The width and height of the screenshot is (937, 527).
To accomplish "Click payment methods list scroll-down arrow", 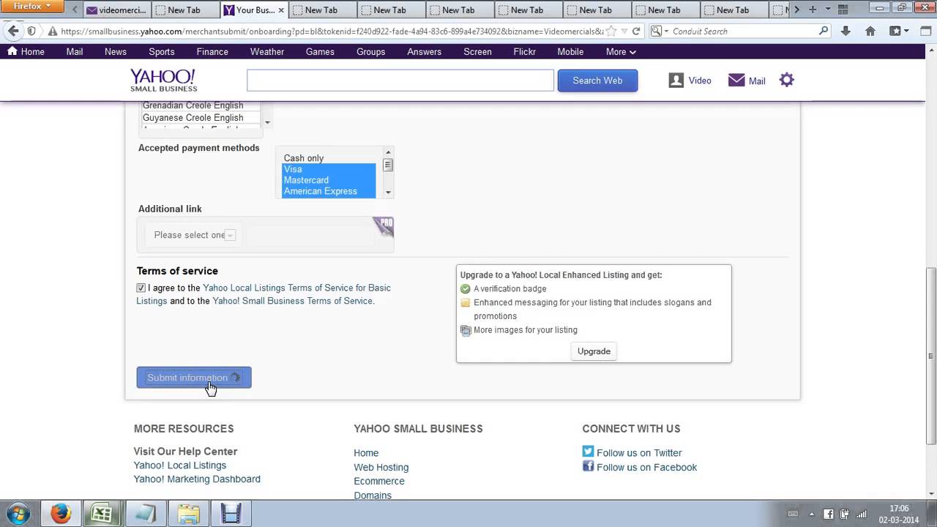I will click(x=388, y=193).
